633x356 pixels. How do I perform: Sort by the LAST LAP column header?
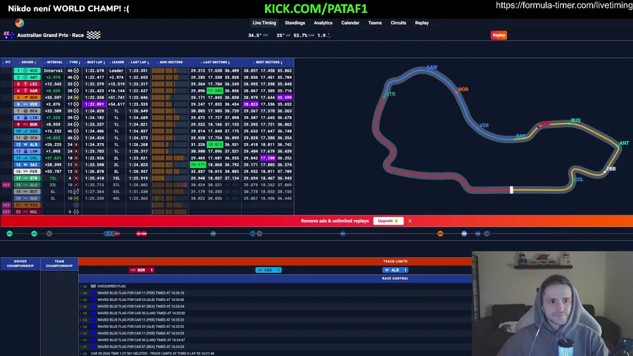[139, 62]
